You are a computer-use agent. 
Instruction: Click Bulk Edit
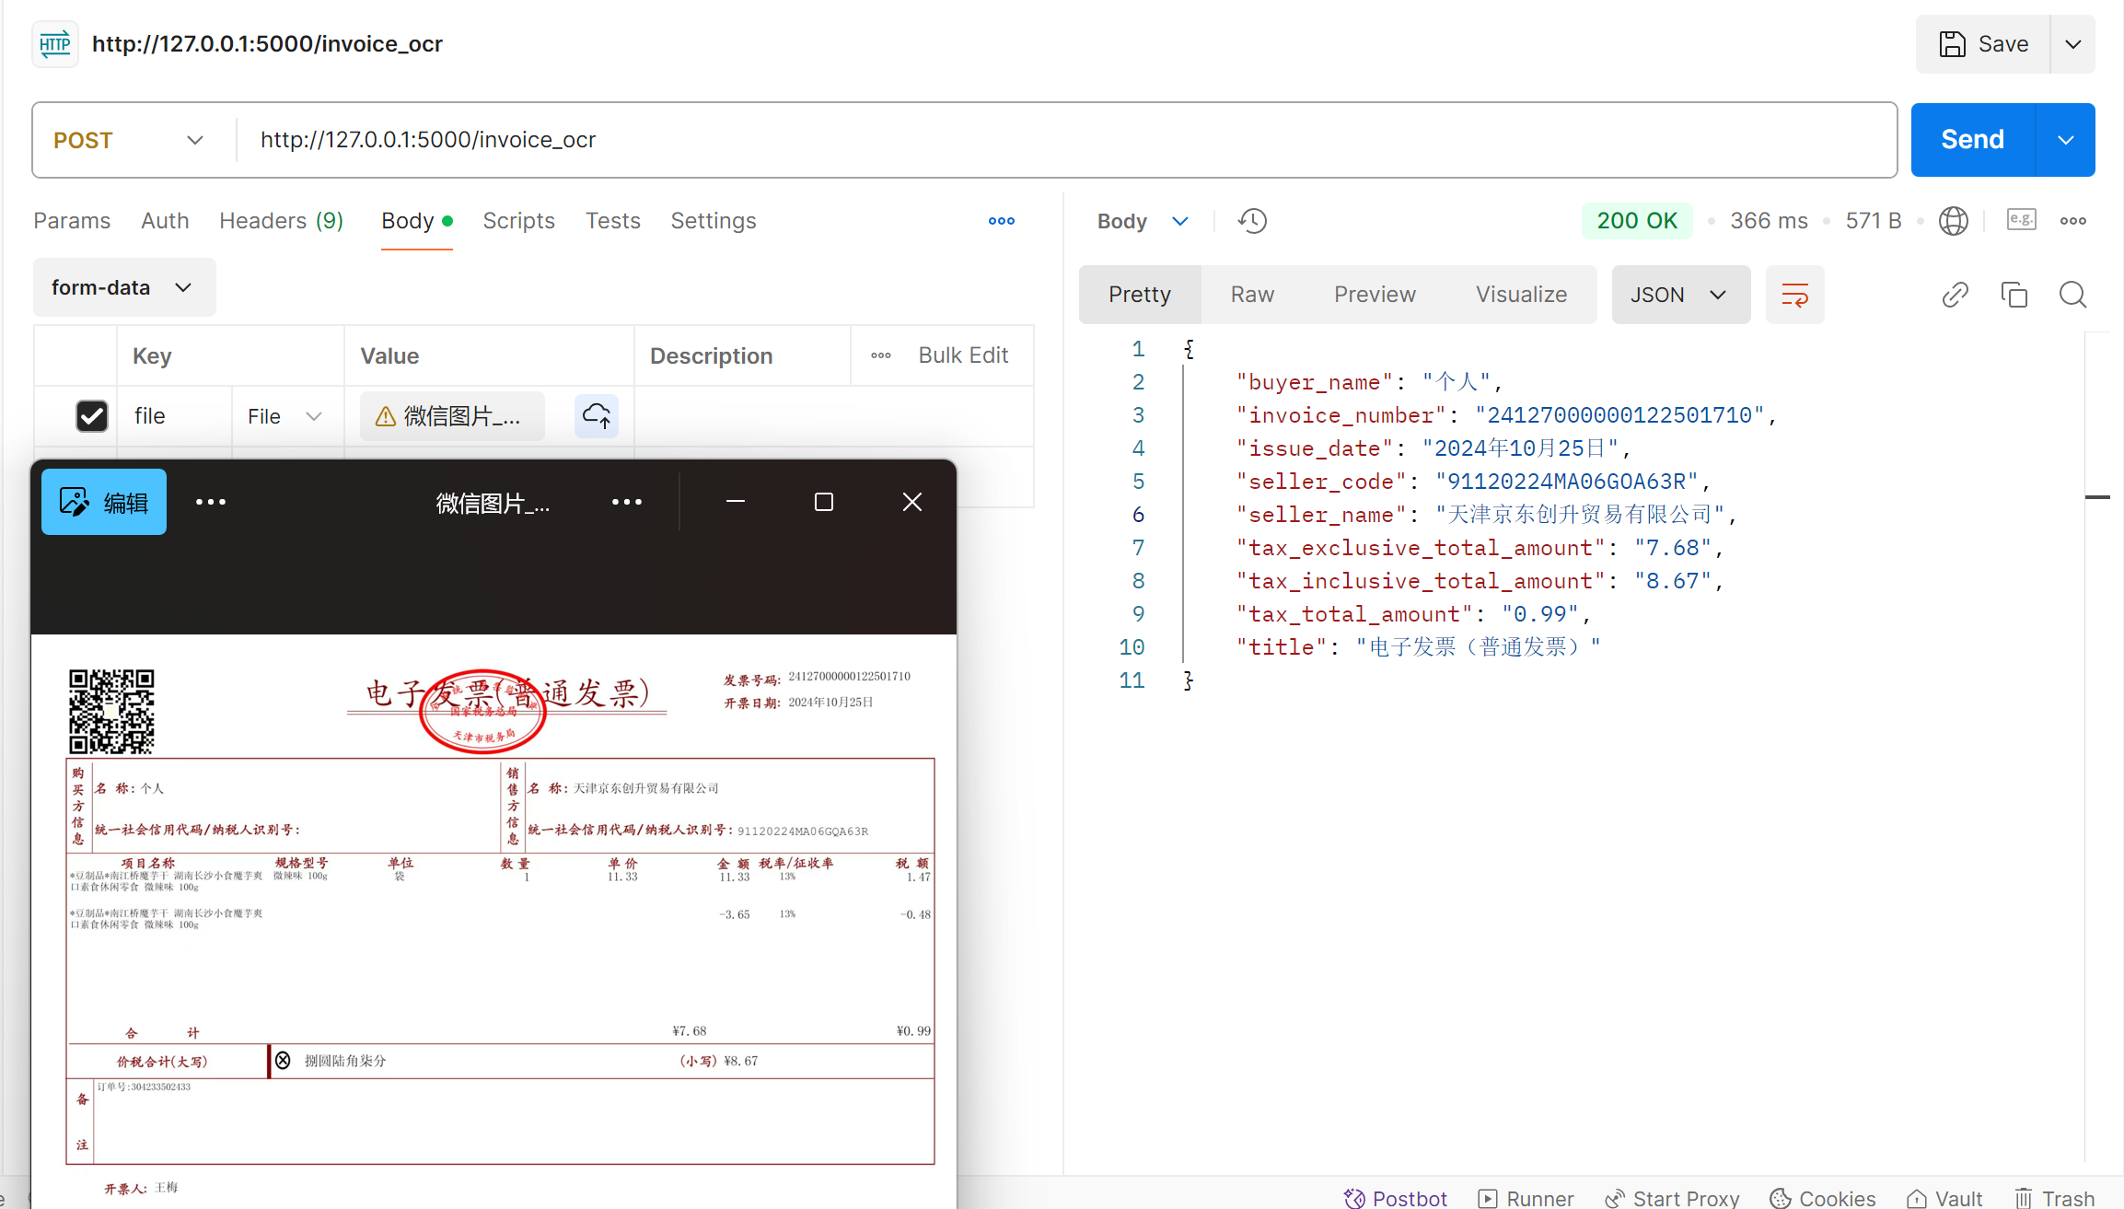pos(963,355)
